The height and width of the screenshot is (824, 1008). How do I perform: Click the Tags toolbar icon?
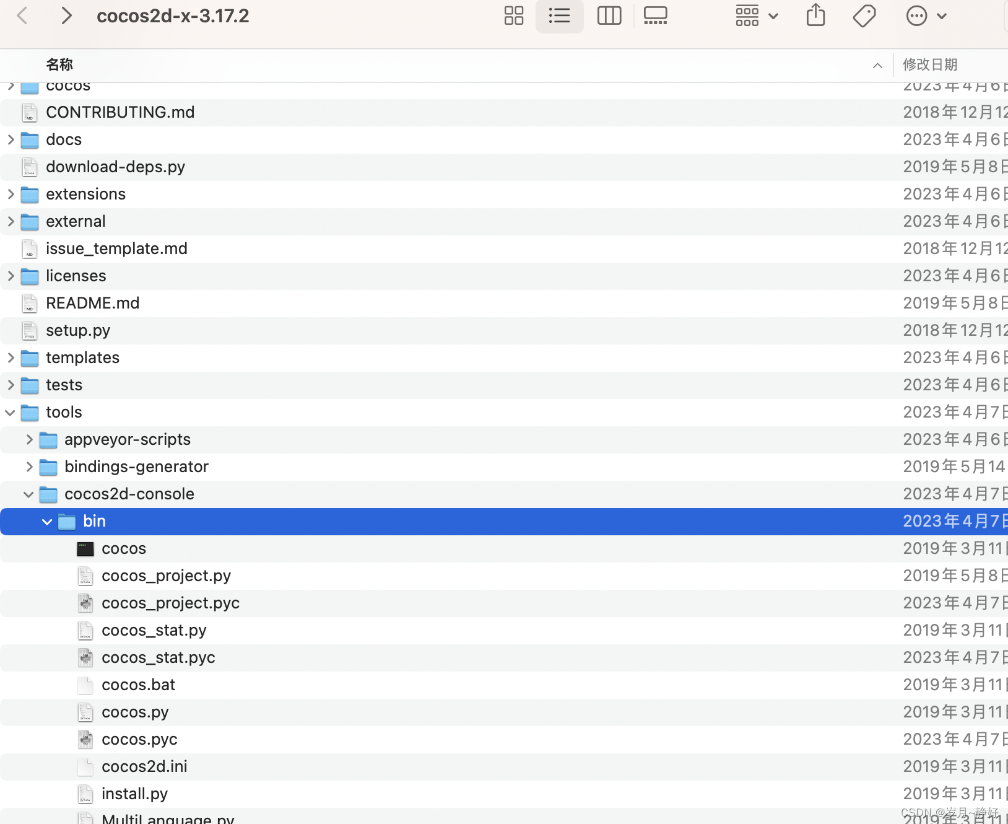(x=864, y=16)
